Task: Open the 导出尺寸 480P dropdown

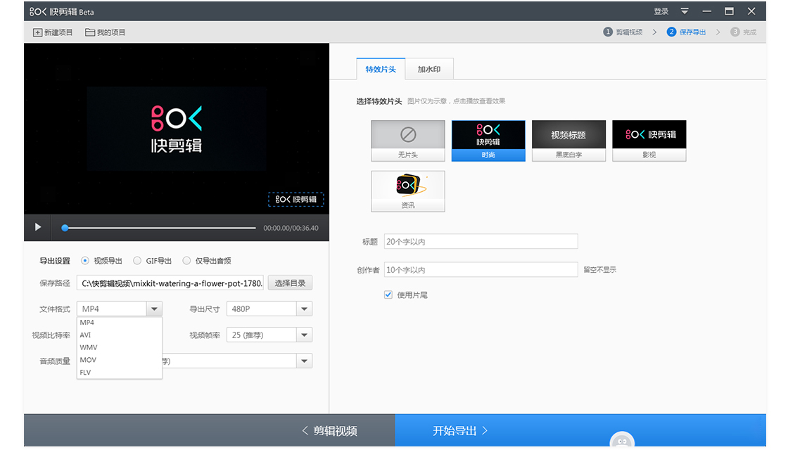Action: pyautogui.click(x=269, y=309)
